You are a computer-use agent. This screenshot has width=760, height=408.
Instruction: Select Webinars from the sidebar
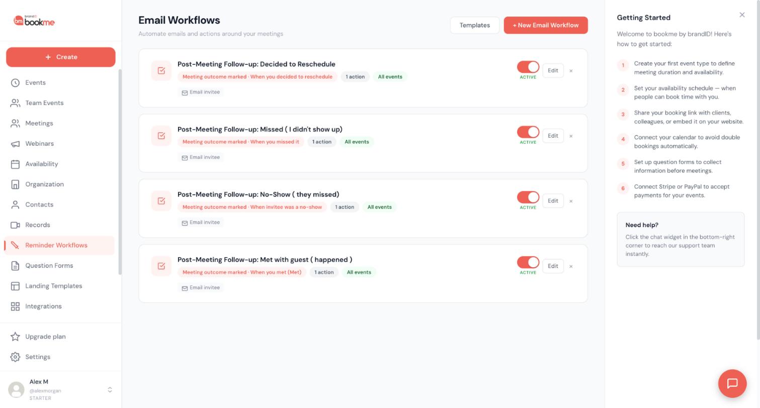point(59,144)
